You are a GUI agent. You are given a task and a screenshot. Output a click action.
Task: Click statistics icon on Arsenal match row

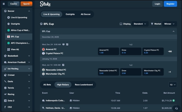pyautogui.click(x=67, y=44)
